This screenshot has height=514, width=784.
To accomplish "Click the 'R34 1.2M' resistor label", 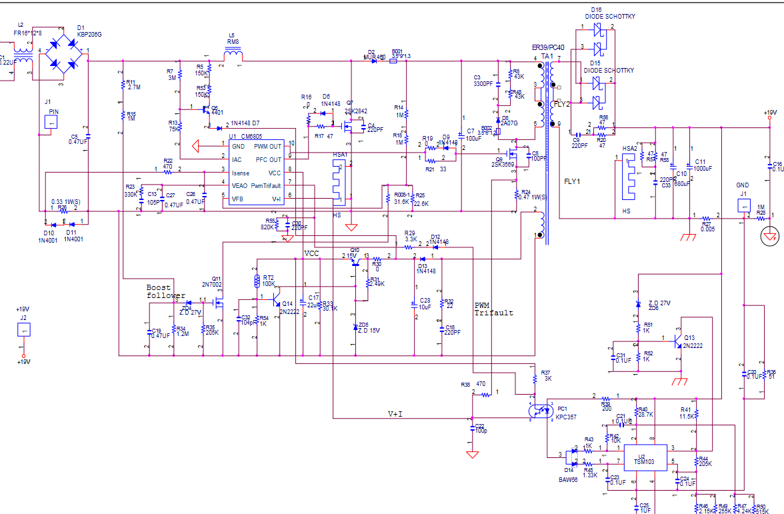I will coord(182,331).
